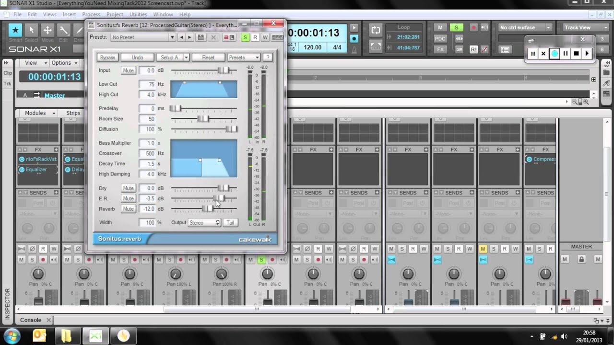This screenshot has width=614, height=345.
Task: Toggle the loop on/off icon
Action: 376,31
